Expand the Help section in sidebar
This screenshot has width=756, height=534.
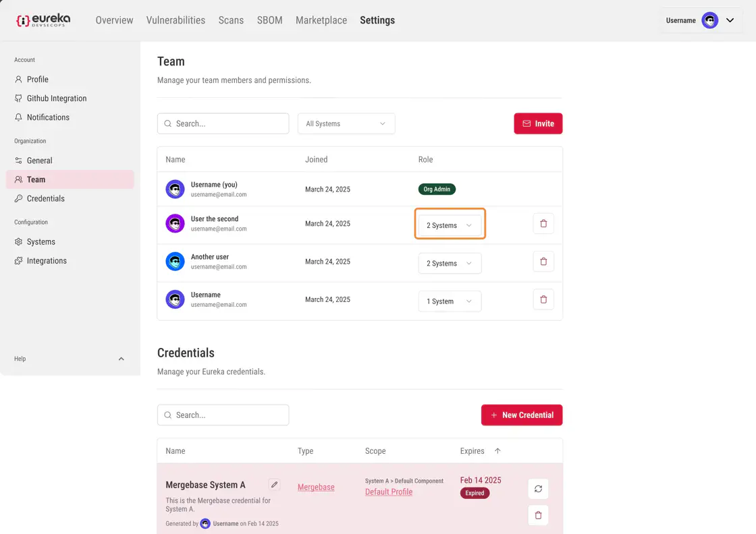(x=122, y=359)
